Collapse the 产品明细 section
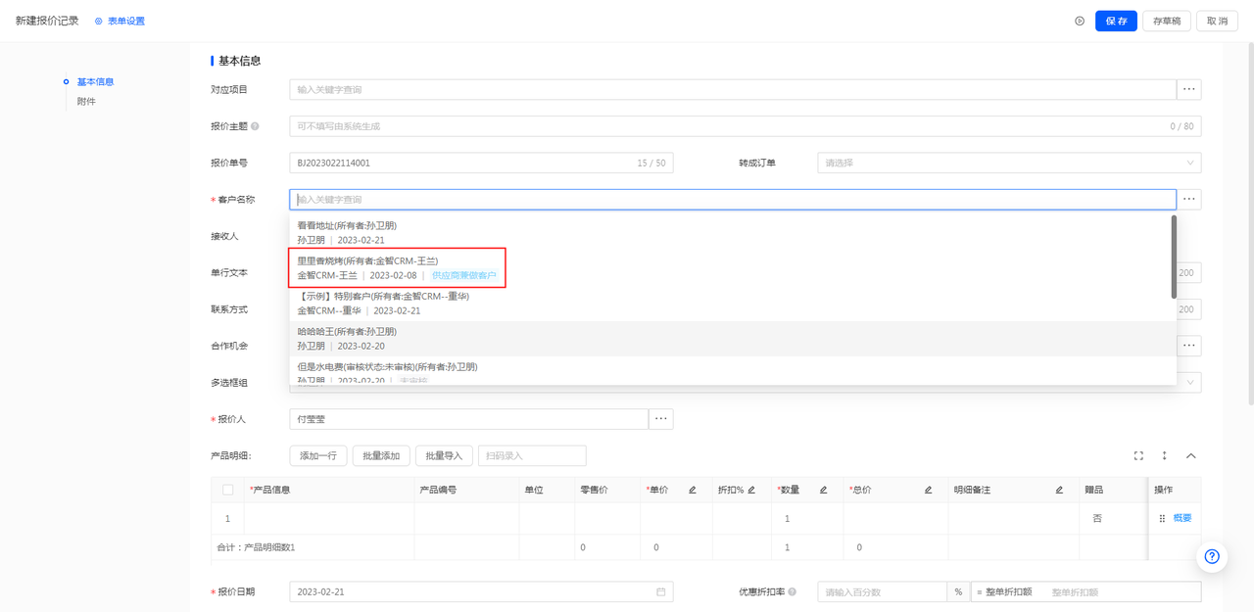Viewport: 1254px width, 612px height. 1191,455
